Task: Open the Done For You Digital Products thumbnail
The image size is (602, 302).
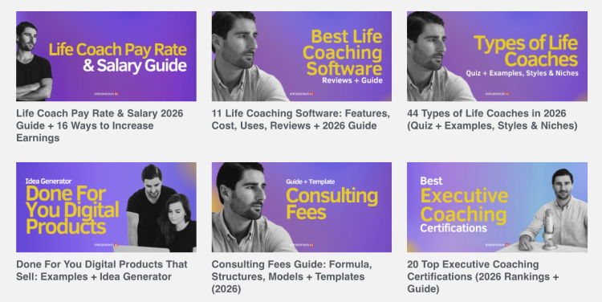Action: pos(106,207)
